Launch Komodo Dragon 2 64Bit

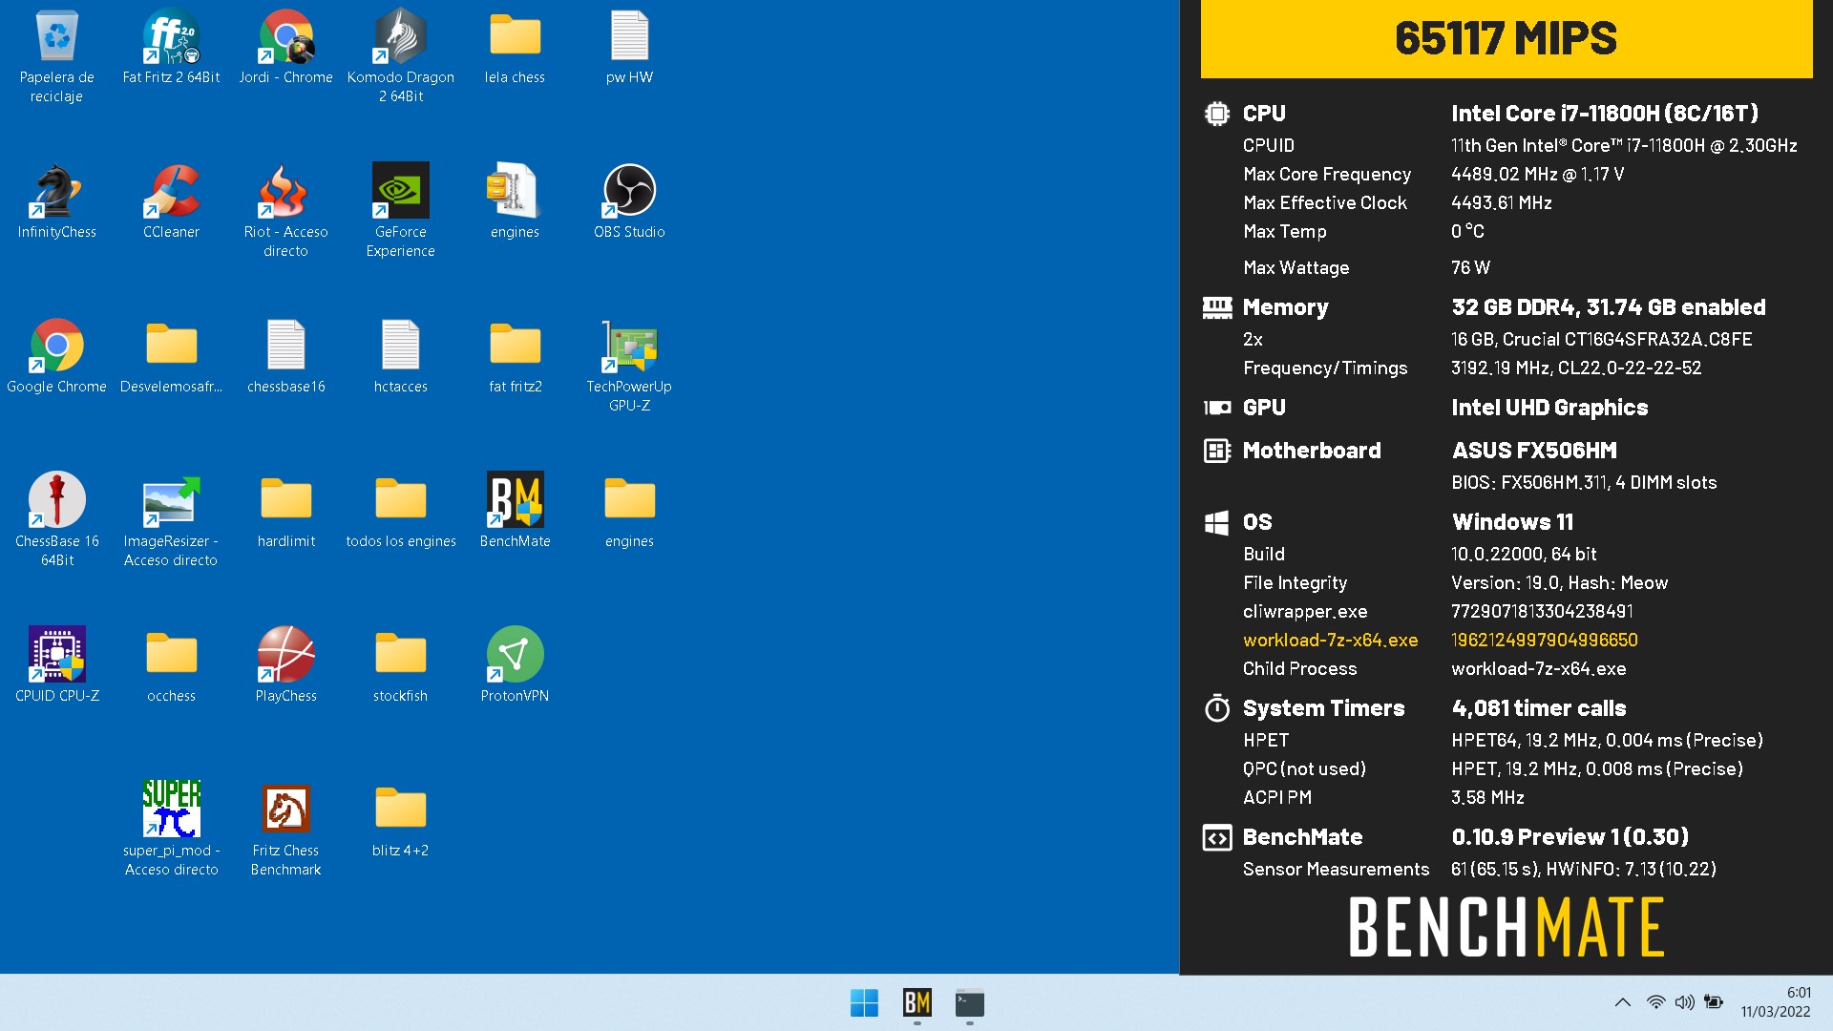pos(400,55)
